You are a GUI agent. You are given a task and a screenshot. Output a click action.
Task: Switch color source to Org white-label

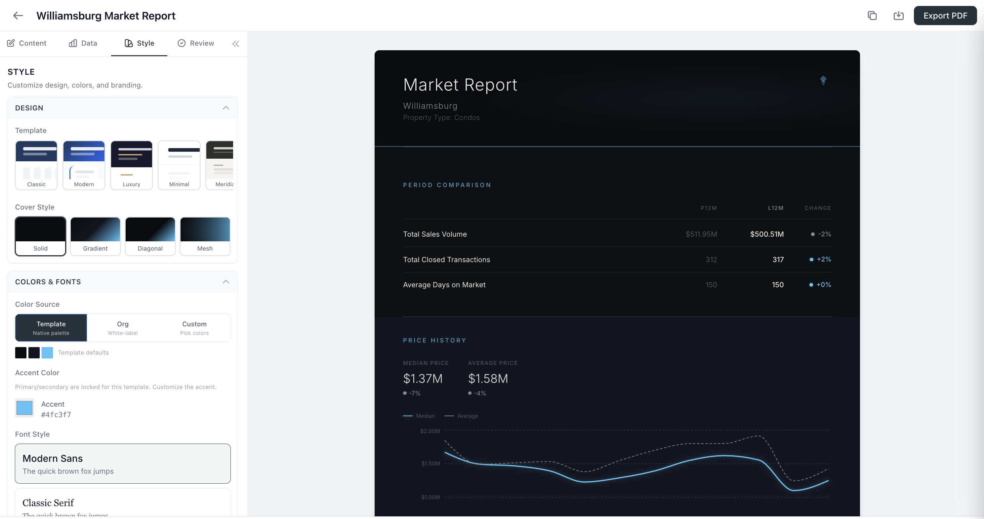(x=123, y=328)
